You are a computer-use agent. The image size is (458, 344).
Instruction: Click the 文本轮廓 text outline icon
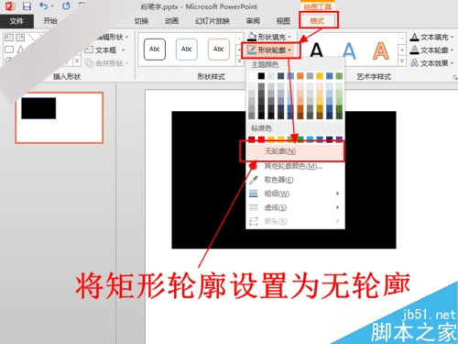(414, 50)
